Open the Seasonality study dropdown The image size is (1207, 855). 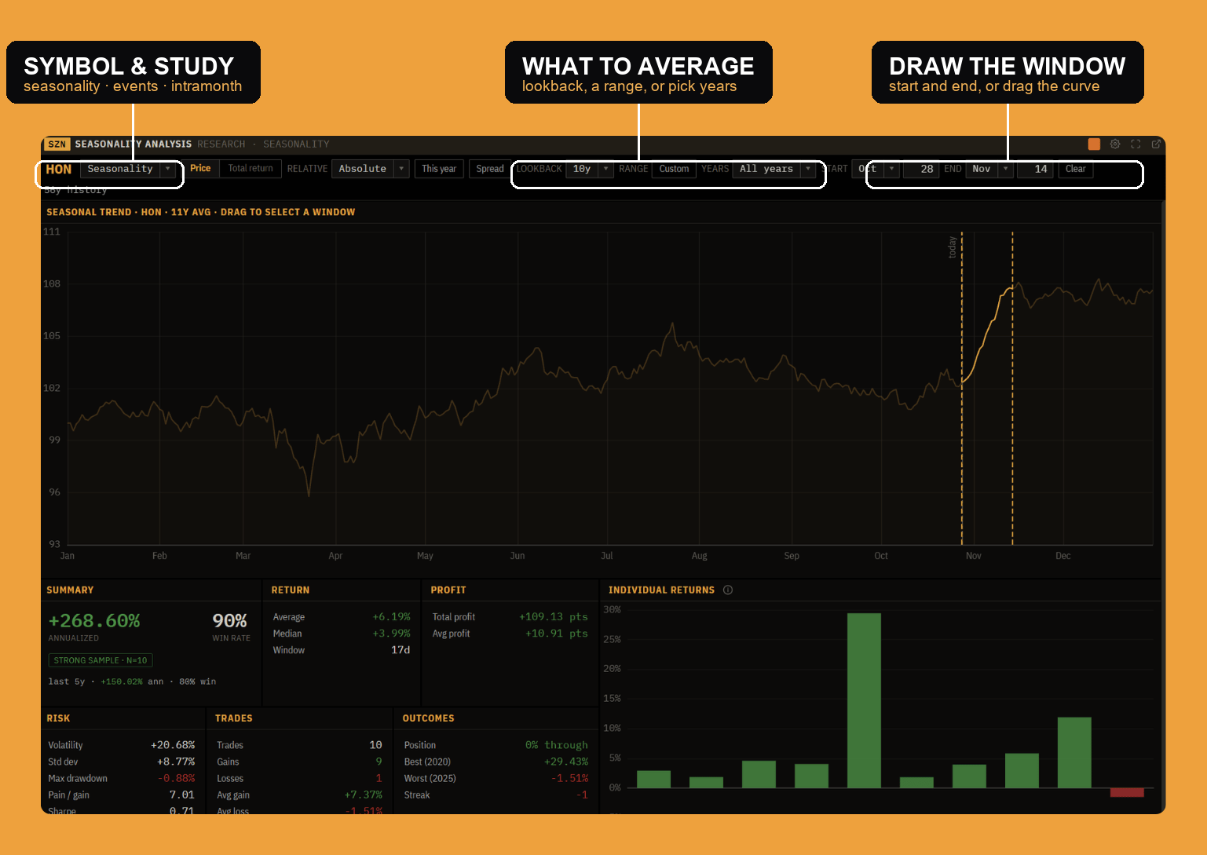[x=128, y=169]
